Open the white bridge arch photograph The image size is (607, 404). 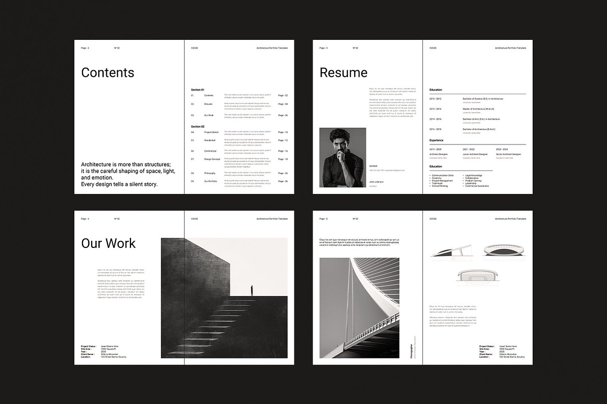click(359, 308)
